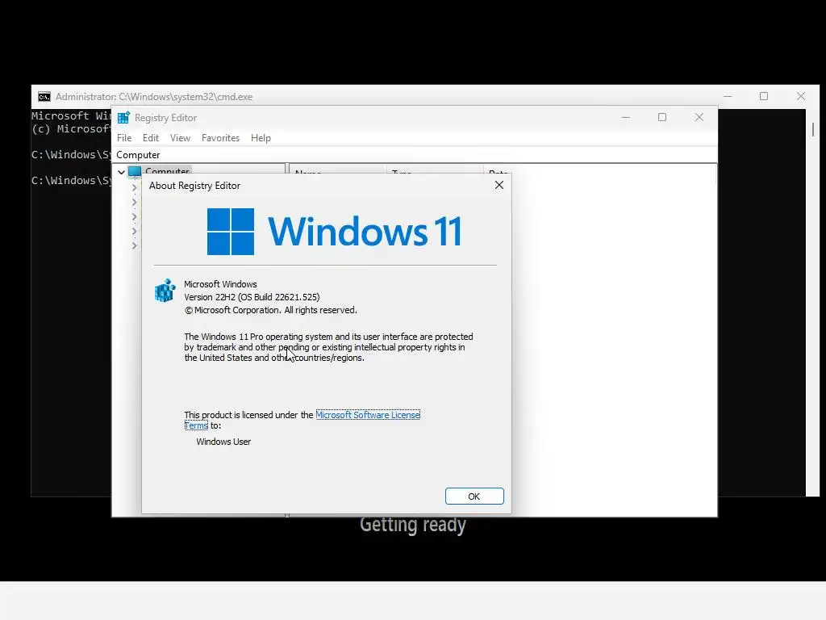
Task: Click the registry cubes icon in About dialog
Action: click(x=165, y=291)
